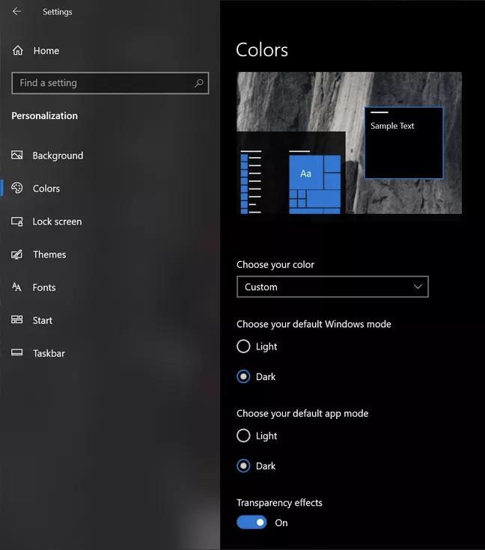Click the back arrow in Settings
Image resolution: width=485 pixels, height=550 pixels.
16,11
